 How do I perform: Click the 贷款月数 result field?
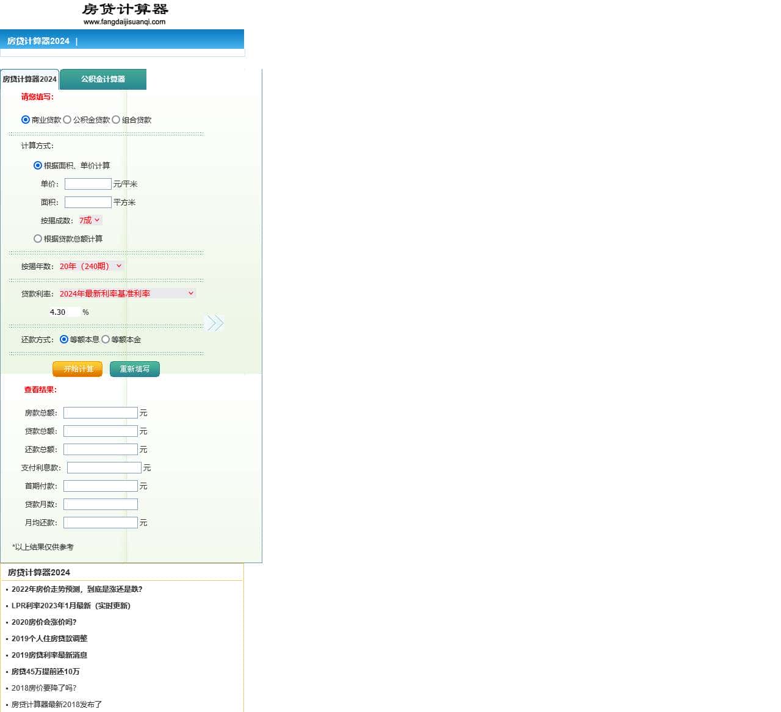[x=101, y=505]
